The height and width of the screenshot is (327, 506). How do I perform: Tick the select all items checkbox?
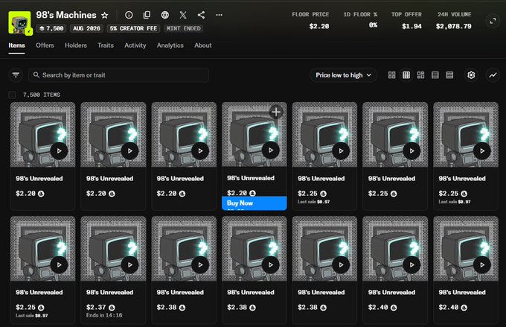pos(12,95)
